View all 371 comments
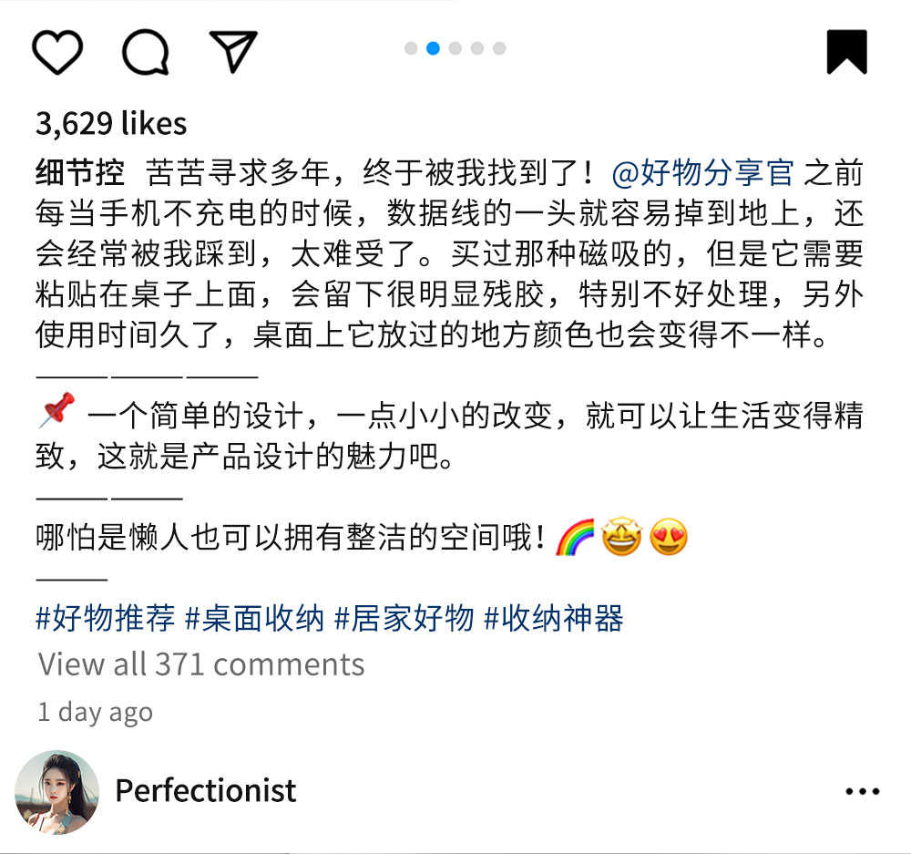911x854 pixels. [201, 664]
